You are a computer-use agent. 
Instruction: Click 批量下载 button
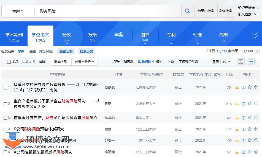[61, 62]
